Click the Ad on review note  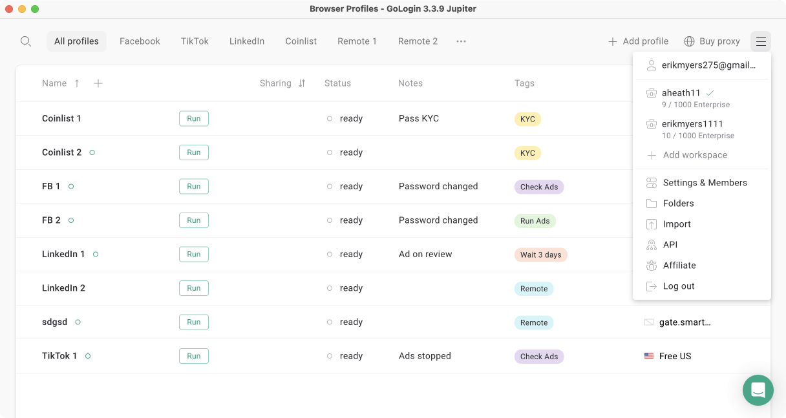point(425,254)
